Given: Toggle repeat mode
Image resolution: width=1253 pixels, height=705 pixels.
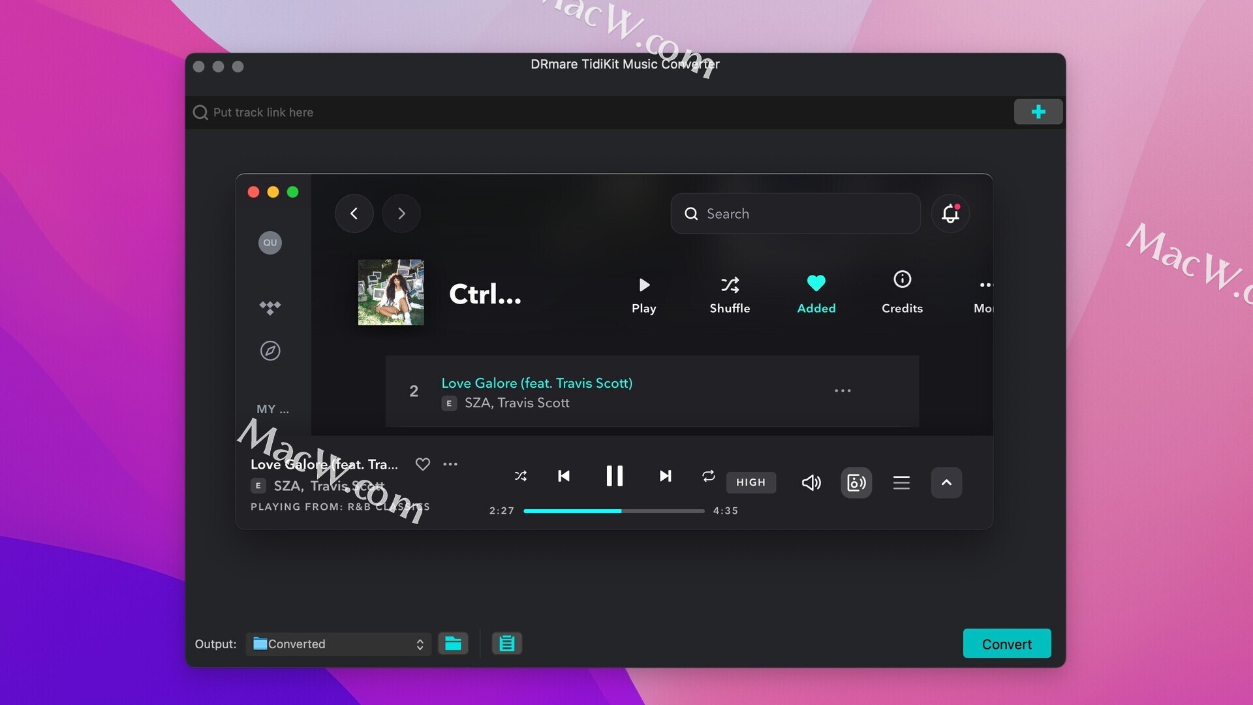Looking at the screenshot, I should tap(708, 476).
